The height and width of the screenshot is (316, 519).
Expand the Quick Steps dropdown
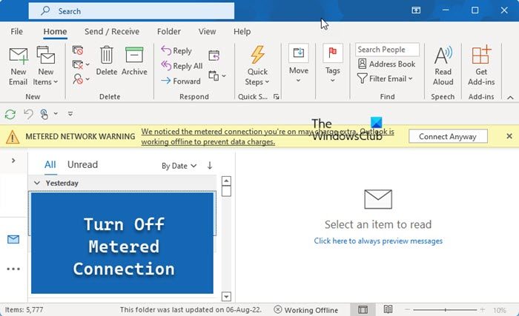tap(257, 66)
